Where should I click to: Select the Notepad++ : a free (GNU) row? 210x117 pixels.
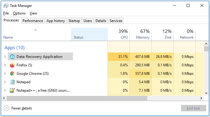click(x=43, y=90)
